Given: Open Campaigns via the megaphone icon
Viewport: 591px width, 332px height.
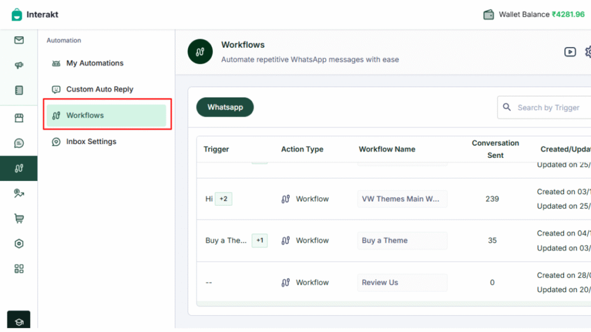Looking at the screenshot, I should point(19,65).
